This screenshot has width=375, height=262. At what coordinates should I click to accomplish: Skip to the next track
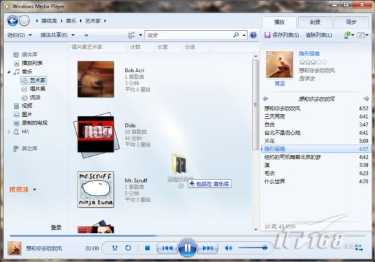(208, 248)
